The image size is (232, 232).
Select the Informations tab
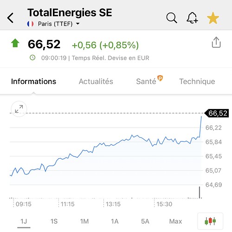(33, 81)
